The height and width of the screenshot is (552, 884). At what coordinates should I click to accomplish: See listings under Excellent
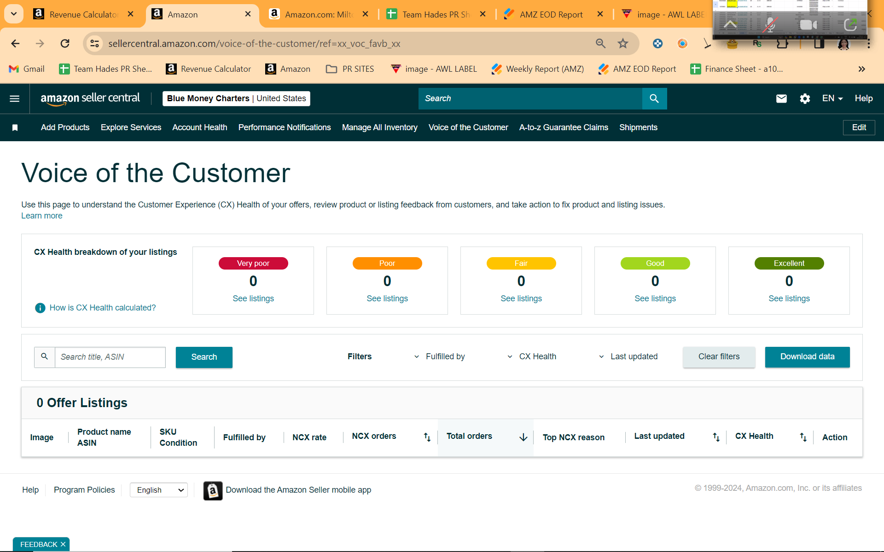pyautogui.click(x=789, y=299)
